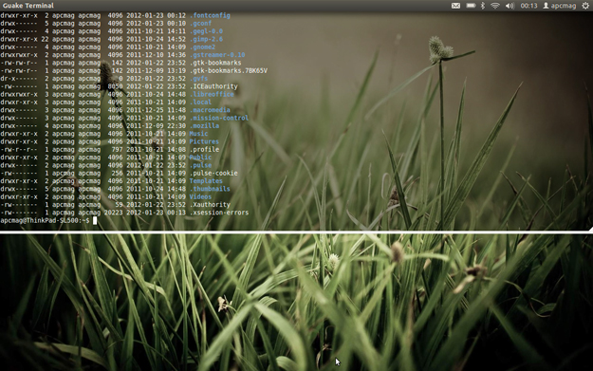Click the .Xauthority file name
Screen dimensions: 593x371
[x=210, y=205]
